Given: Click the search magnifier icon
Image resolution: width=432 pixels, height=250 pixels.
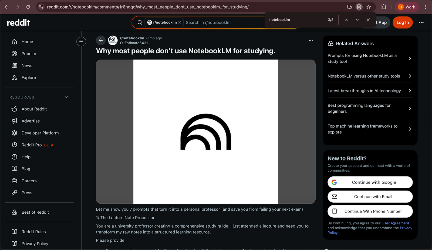Looking at the screenshot, I should 140,23.
